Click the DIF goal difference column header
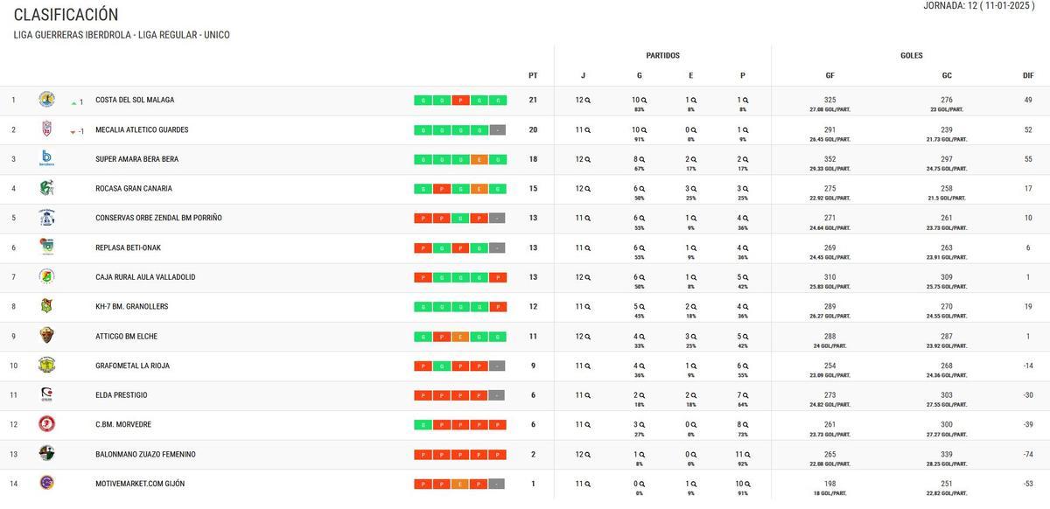 pyautogui.click(x=1028, y=75)
